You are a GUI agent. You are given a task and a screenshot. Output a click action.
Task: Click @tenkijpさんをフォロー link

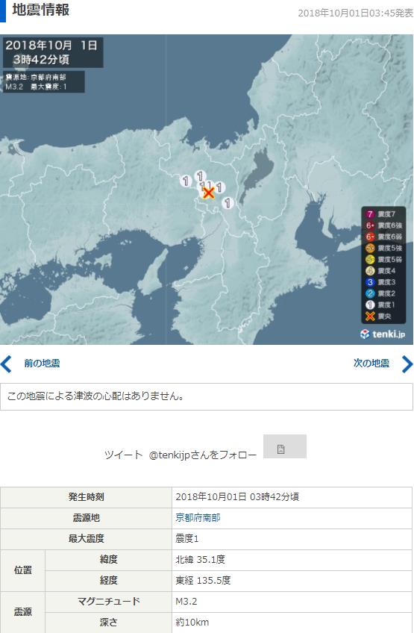coord(203,455)
